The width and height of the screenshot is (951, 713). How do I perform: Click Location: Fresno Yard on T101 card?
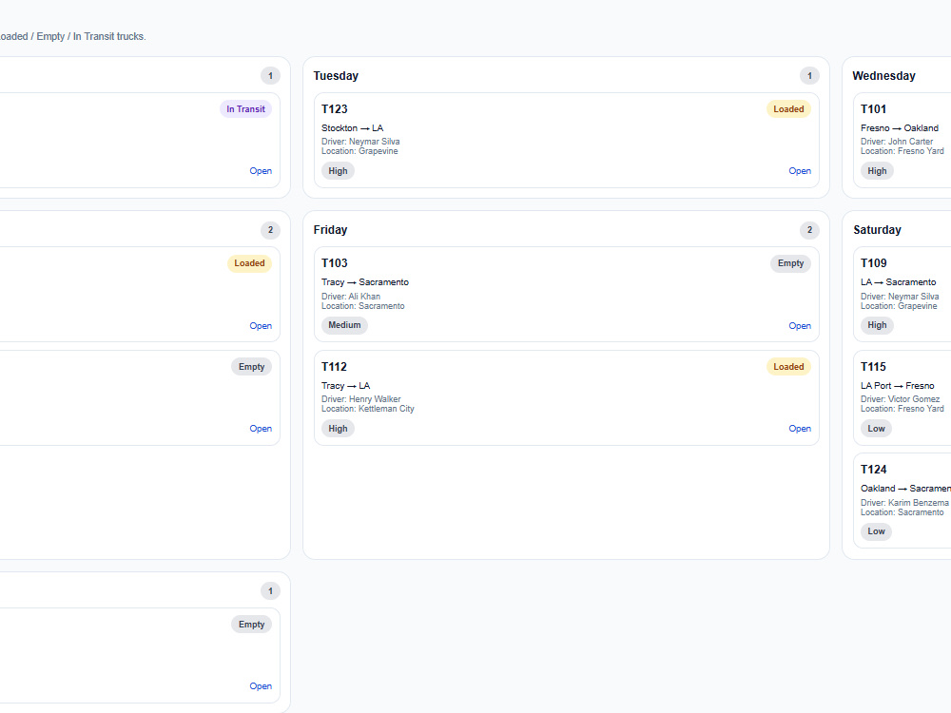902,151
